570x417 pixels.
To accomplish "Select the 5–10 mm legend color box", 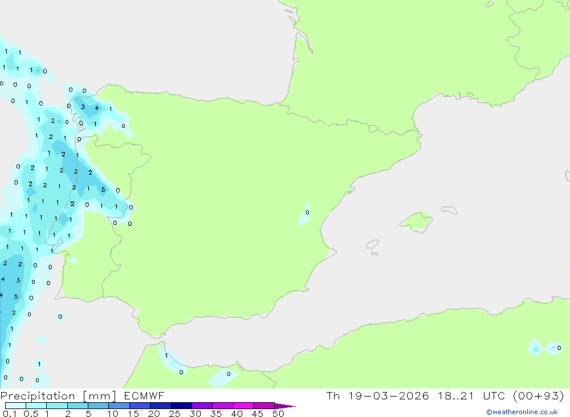I will [99, 406].
